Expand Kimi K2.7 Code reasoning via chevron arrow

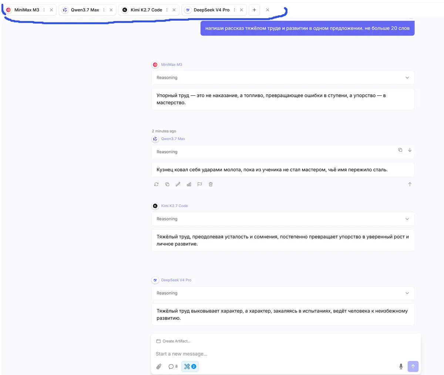click(407, 219)
